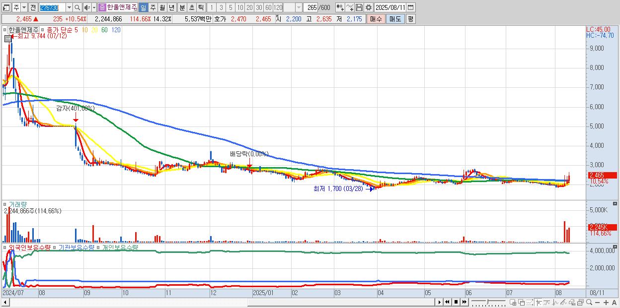Click the stock search magnifier icon
Viewport: 620px width, 308px height.
coord(77,7)
